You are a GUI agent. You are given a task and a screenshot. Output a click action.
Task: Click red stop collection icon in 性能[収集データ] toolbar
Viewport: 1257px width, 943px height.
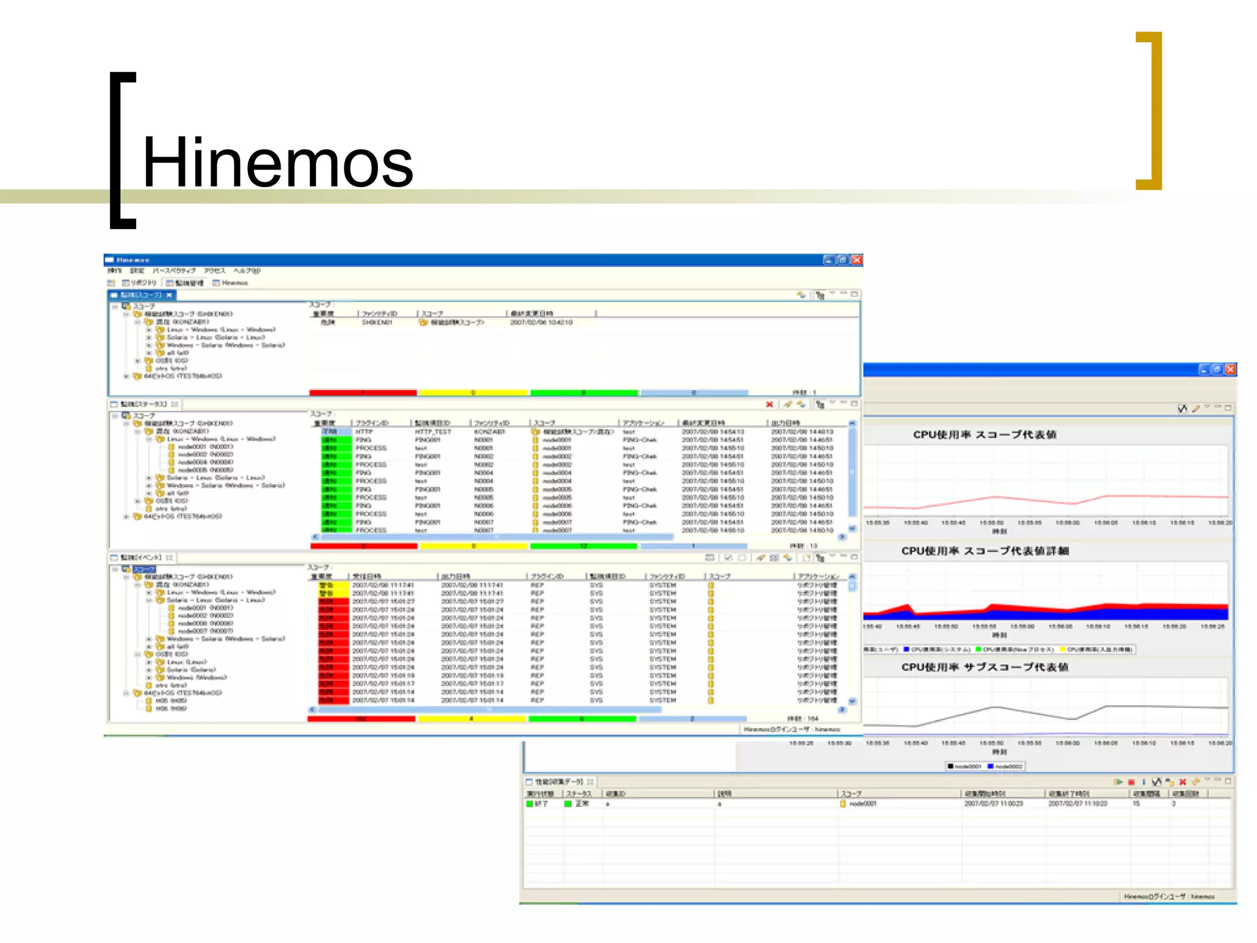[x=1131, y=782]
